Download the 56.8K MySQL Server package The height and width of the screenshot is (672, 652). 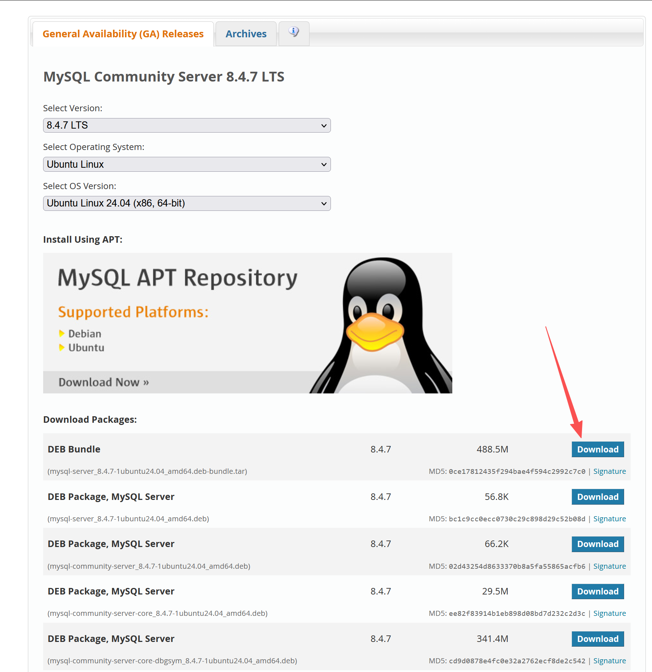(598, 497)
